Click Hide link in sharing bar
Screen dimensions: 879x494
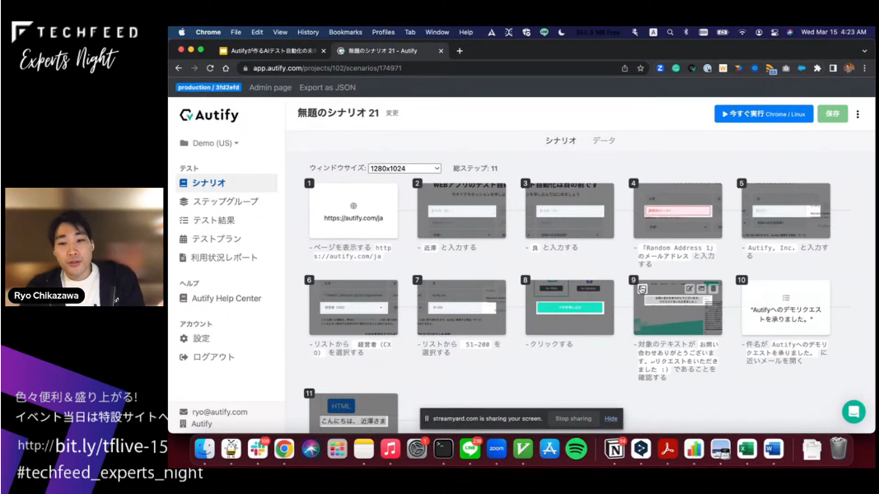point(610,418)
